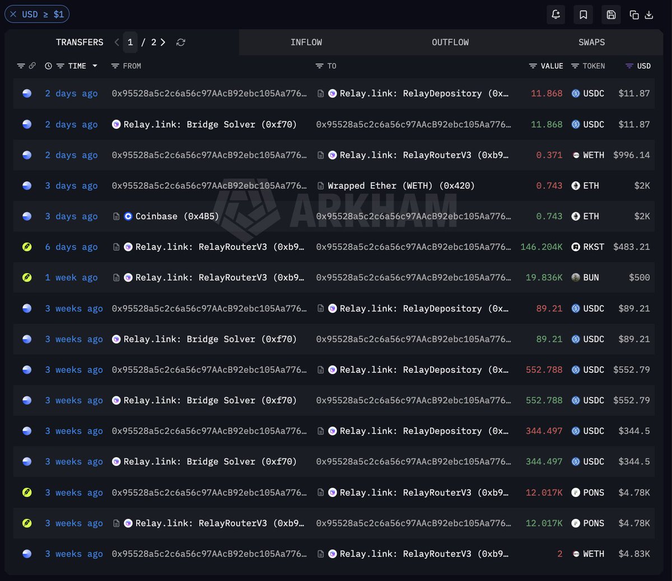Click contract icon beside Wrapped Ether

[x=320, y=186]
